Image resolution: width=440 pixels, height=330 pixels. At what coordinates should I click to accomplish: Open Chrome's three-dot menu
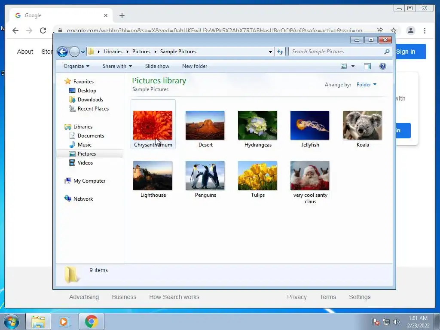425,31
